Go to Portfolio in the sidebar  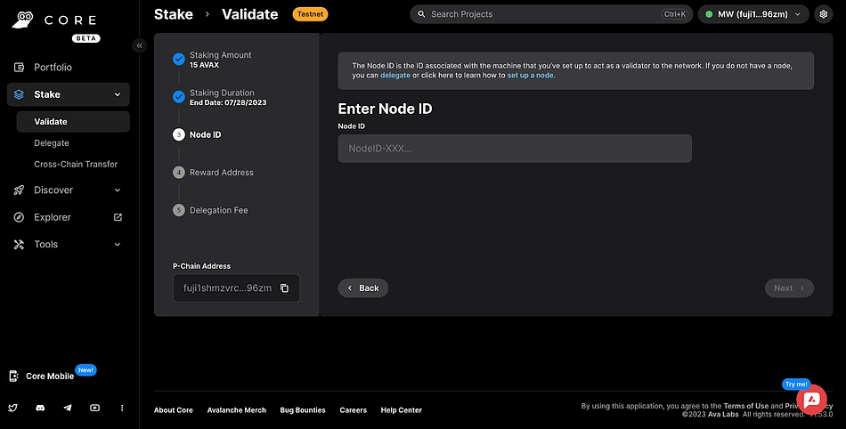pyautogui.click(x=53, y=68)
